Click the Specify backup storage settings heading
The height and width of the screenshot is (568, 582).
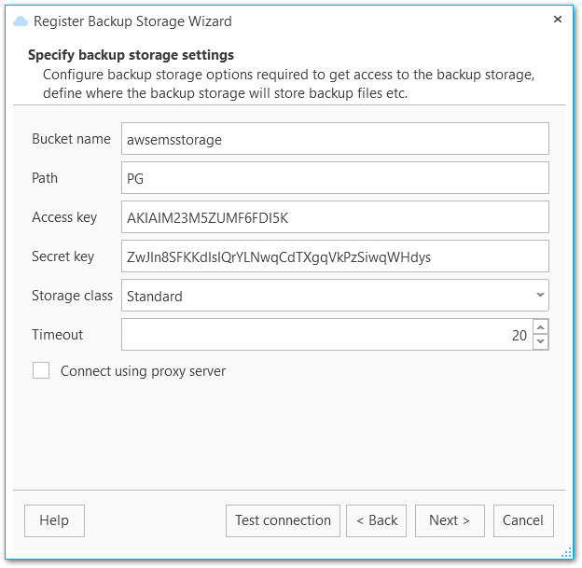(x=132, y=55)
